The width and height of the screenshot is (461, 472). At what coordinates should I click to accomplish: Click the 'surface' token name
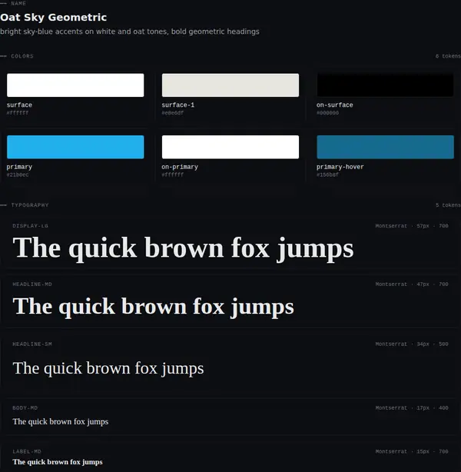point(19,105)
